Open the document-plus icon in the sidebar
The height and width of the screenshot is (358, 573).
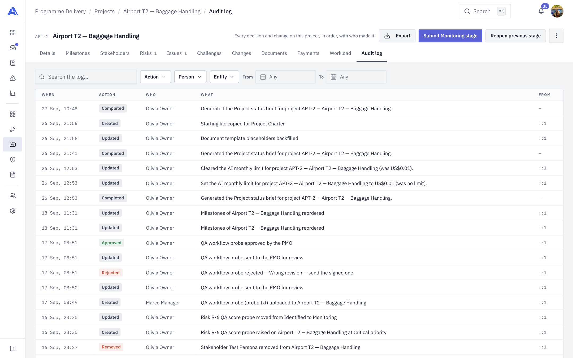click(x=12, y=63)
